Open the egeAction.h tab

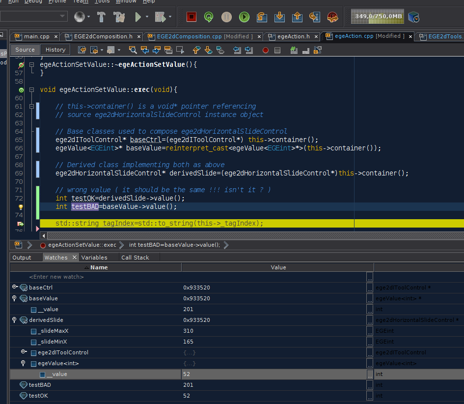point(294,36)
